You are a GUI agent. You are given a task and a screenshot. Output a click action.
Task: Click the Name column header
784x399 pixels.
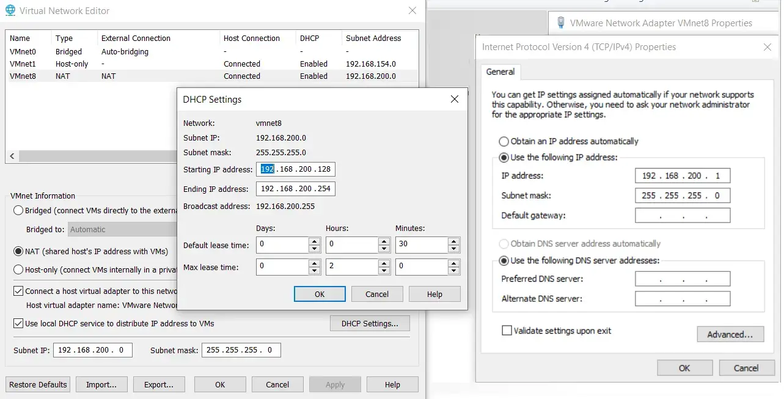[x=27, y=38]
